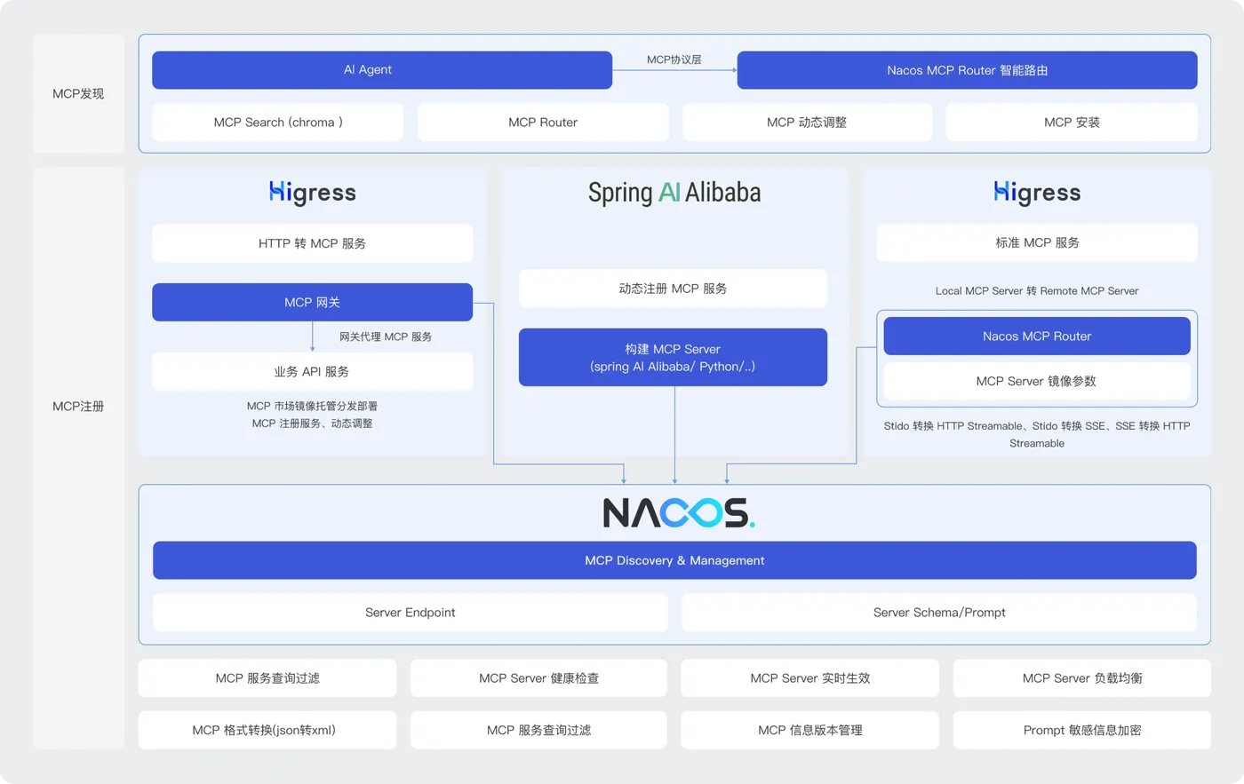Click the Stido 转换 HTTP Streamable description text
The width and height of the screenshot is (1244, 784).
(1037, 434)
